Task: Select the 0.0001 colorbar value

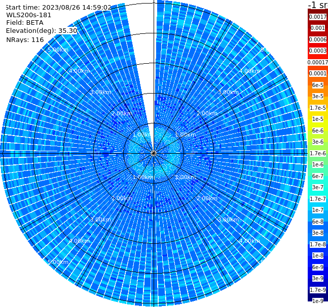Action: (x=318, y=73)
